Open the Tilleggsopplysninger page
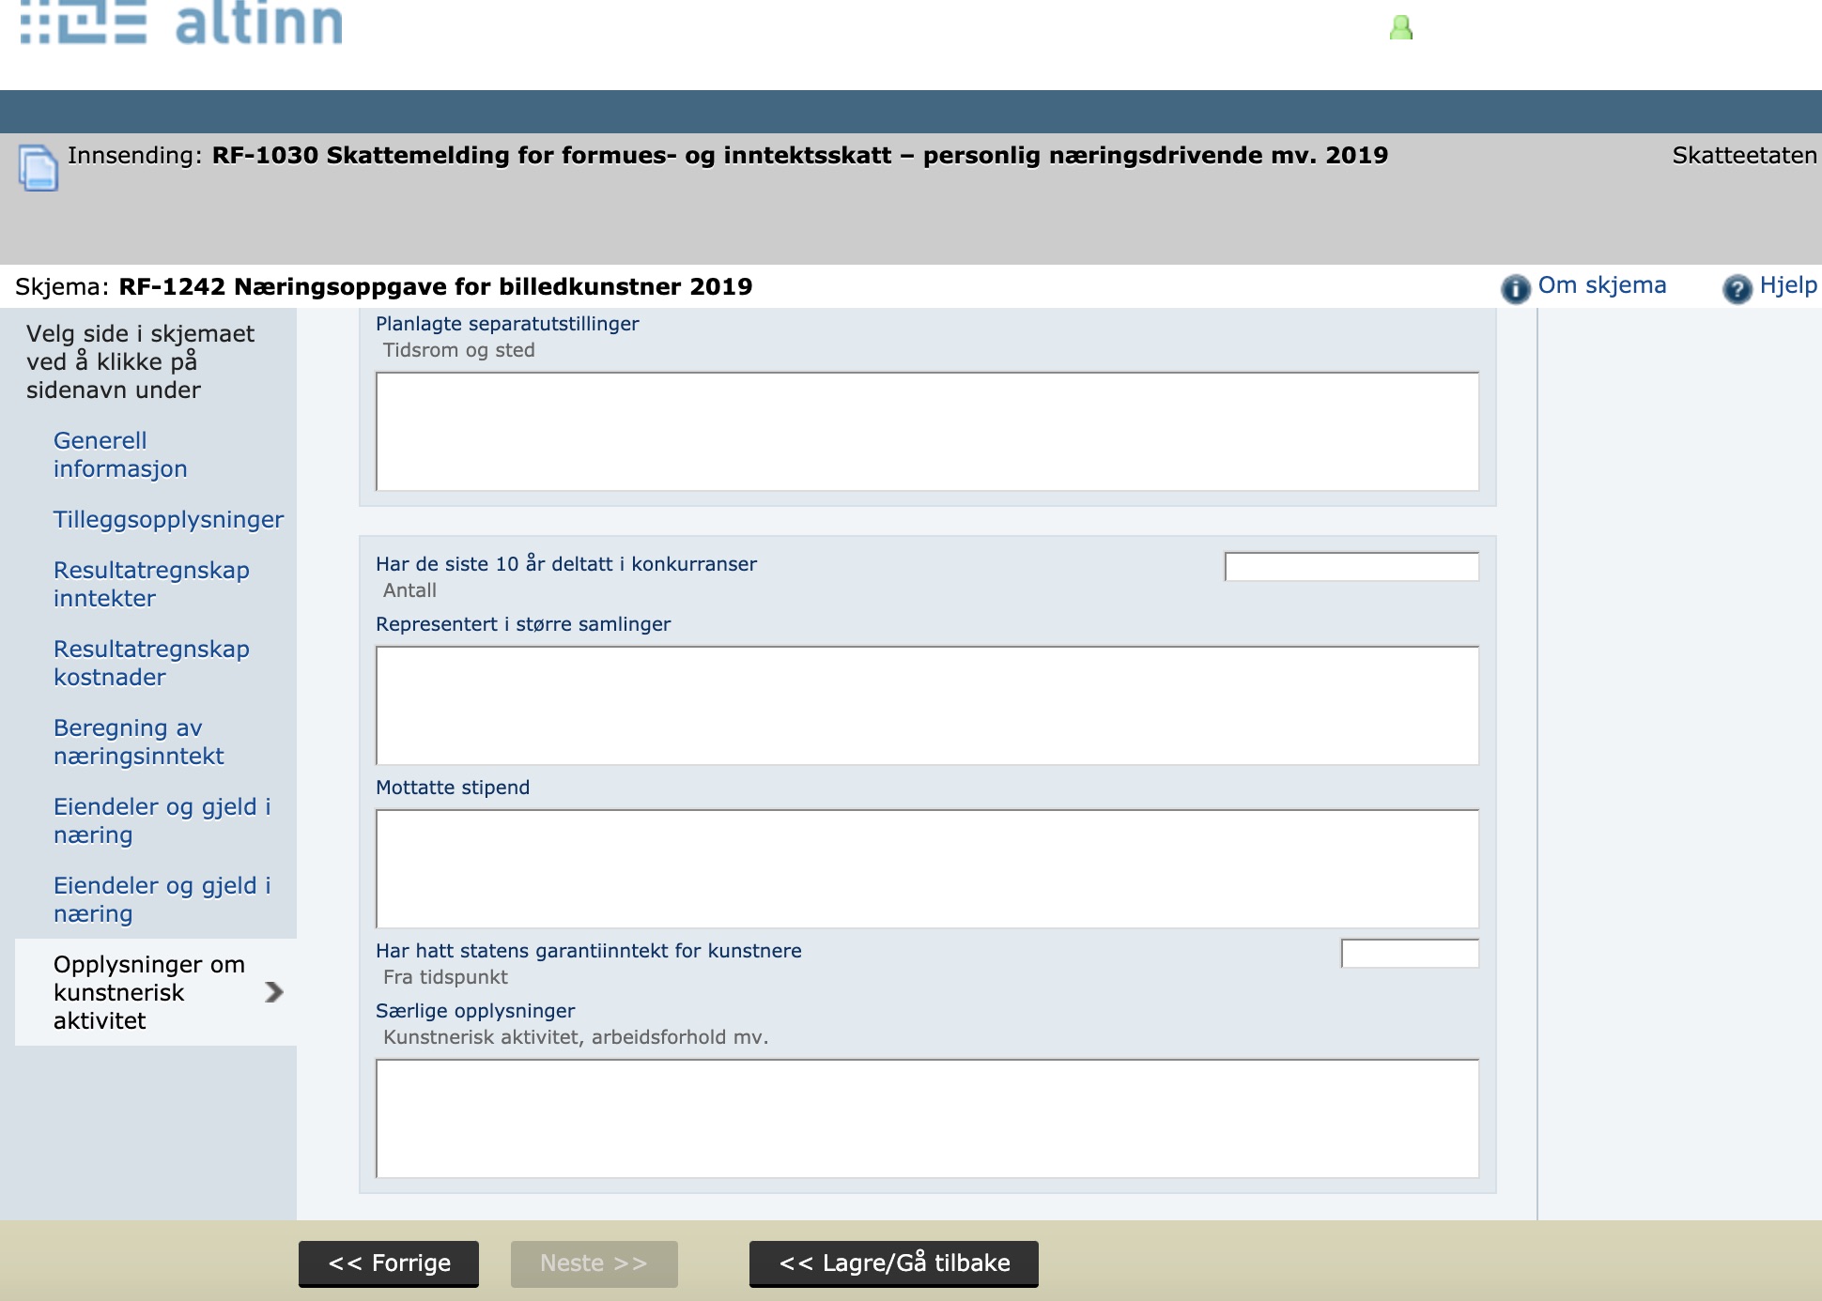 click(x=168, y=519)
